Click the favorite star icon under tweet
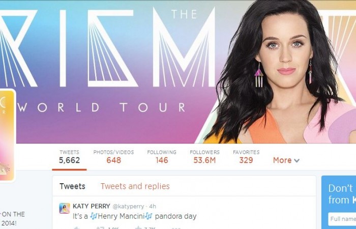The width and height of the screenshot is (356, 229). click(x=138, y=227)
